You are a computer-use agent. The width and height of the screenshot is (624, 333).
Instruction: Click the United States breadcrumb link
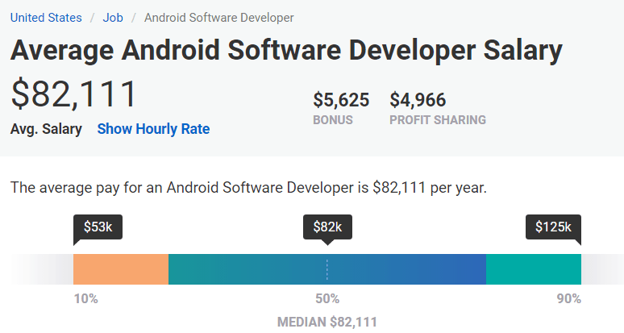[x=46, y=17]
